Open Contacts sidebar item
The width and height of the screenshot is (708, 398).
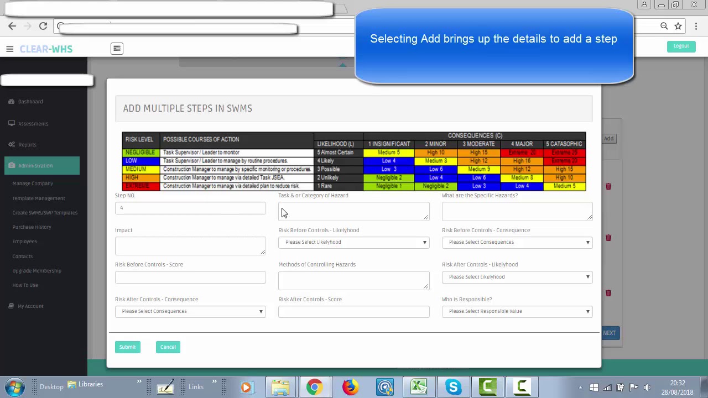point(23,256)
